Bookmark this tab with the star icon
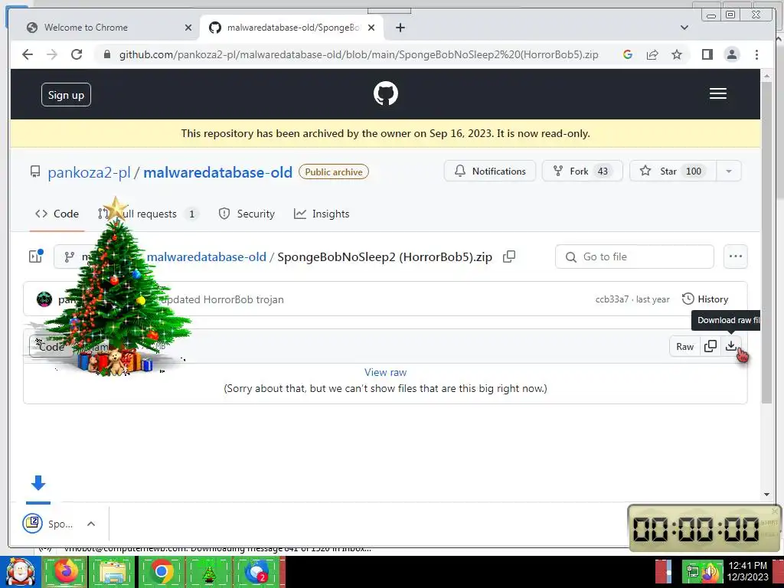The image size is (784, 588). (x=677, y=54)
